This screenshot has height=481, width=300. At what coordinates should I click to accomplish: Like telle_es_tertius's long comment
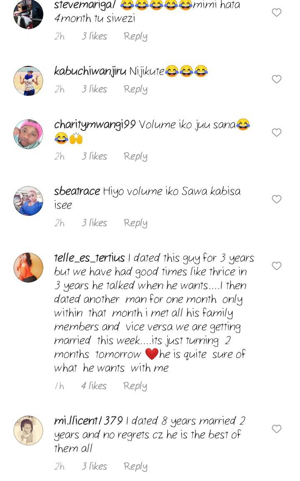pyautogui.click(x=276, y=266)
